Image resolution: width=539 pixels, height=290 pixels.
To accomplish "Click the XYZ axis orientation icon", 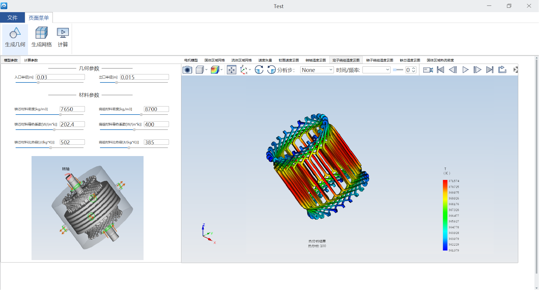I will click(244, 70).
